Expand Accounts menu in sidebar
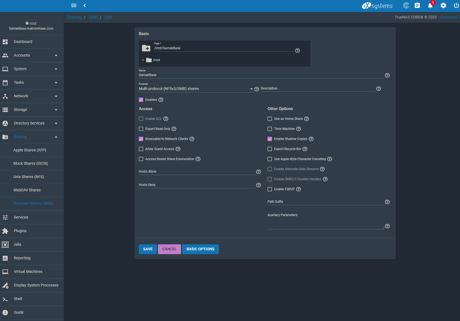 [32, 55]
